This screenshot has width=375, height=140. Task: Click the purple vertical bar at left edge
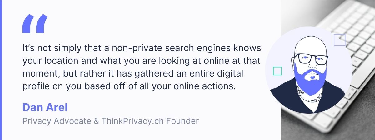coord(1,70)
